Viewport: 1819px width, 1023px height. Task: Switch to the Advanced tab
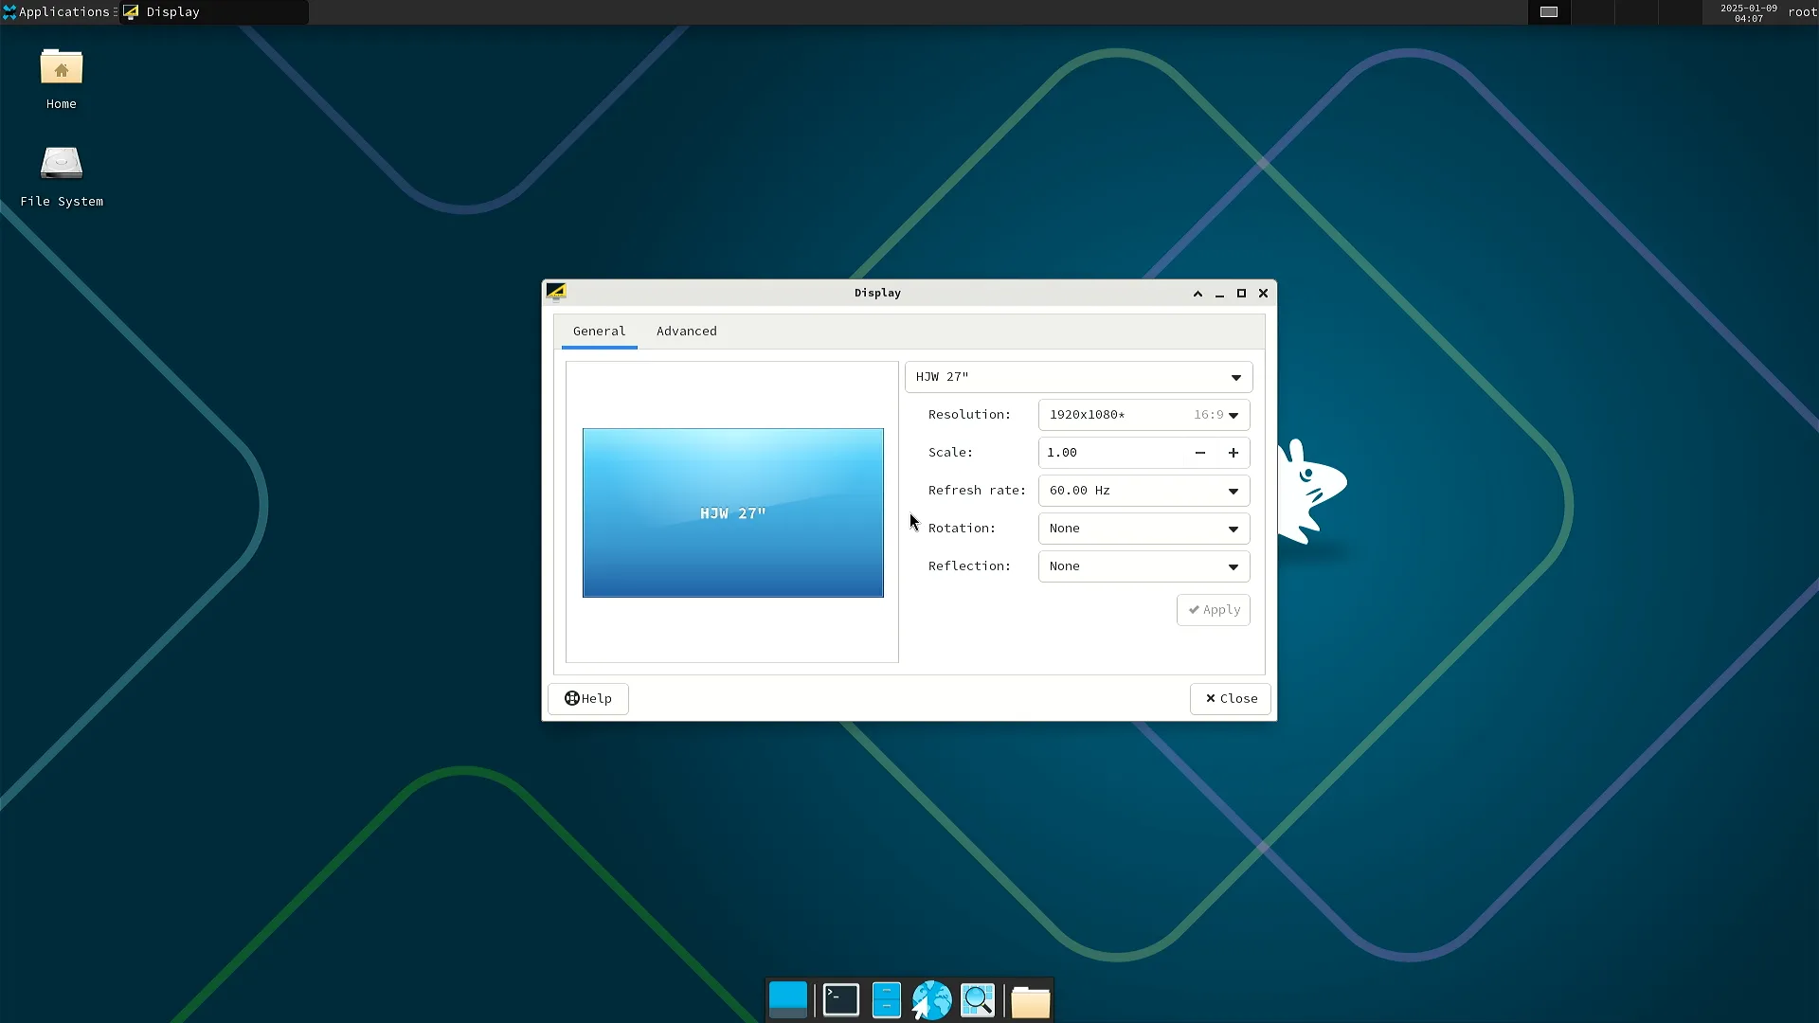coord(686,331)
